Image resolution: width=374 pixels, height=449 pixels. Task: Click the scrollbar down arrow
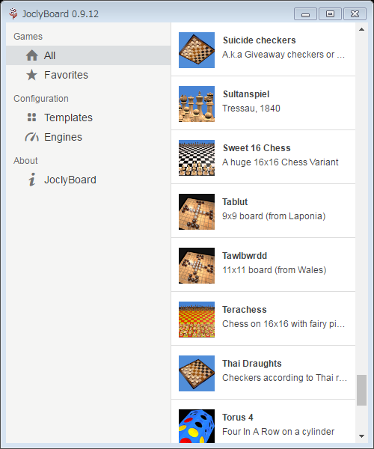coord(362,436)
